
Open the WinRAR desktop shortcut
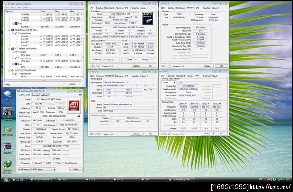pyautogui.click(x=7, y=147)
